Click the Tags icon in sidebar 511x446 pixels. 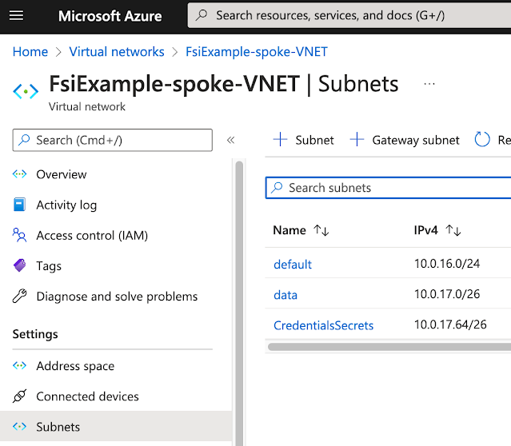point(20,265)
